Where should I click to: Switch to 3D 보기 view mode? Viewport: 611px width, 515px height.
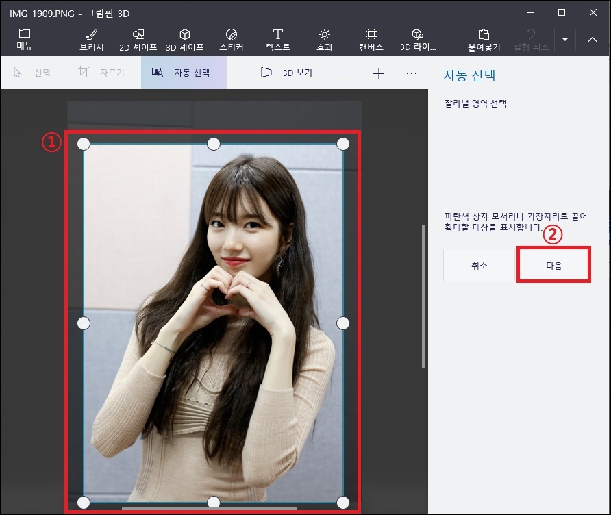point(285,73)
